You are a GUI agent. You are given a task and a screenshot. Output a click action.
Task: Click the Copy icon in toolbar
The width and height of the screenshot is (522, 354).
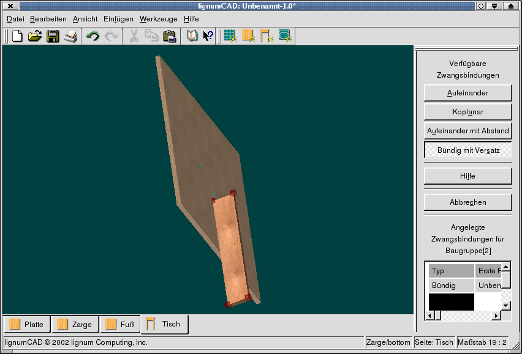[152, 35]
